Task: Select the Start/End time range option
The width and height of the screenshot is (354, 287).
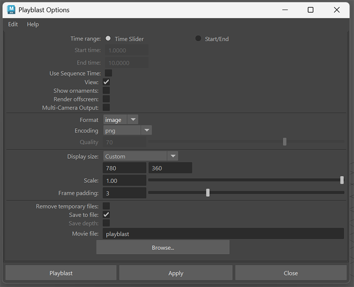Action: tap(198, 38)
